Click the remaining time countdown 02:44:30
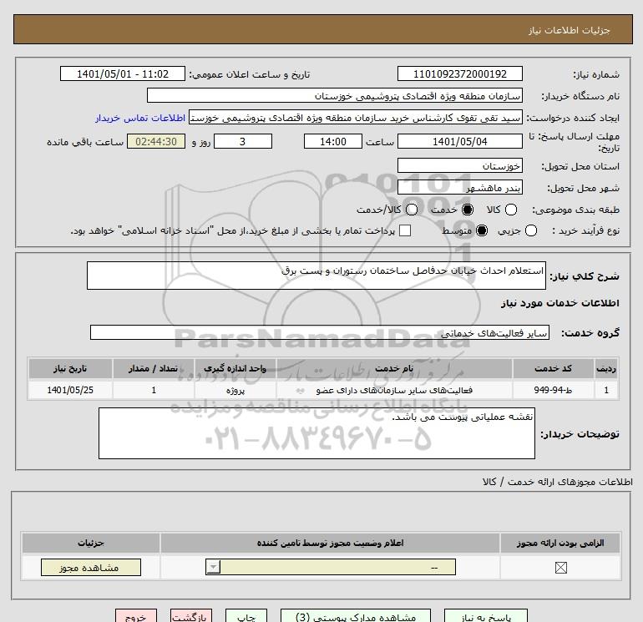Screen dimensions: 643x622 (x=156, y=141)
